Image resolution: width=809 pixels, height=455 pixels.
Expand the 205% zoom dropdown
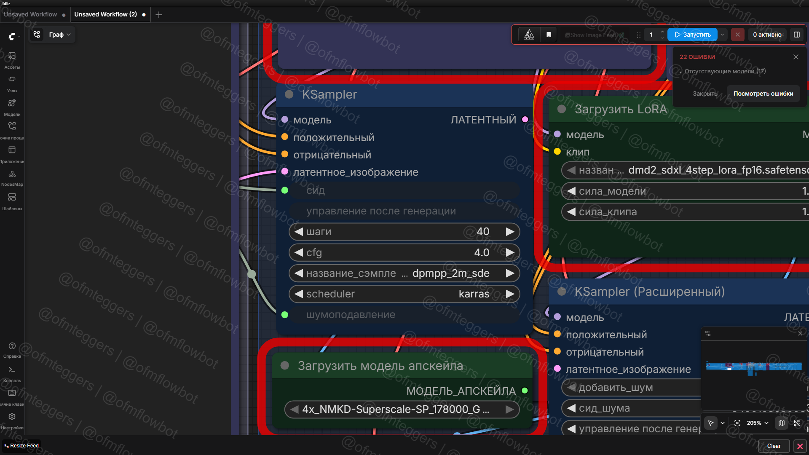click(758, 423)
